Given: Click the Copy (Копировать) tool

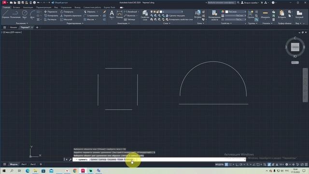Looking at the screenshot, I should pyautogui.click(x=51, y=15).
